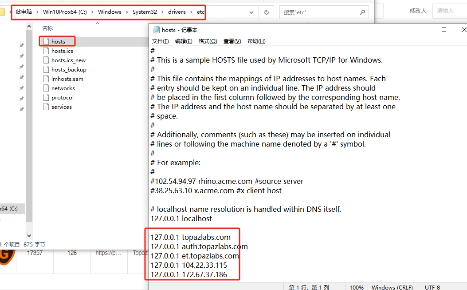Image resolution: width=467 pixels, height=290 pixels.
Task: Click the line 127.0.0.1 auth.topazlabs.com
Action: (199, 246)
